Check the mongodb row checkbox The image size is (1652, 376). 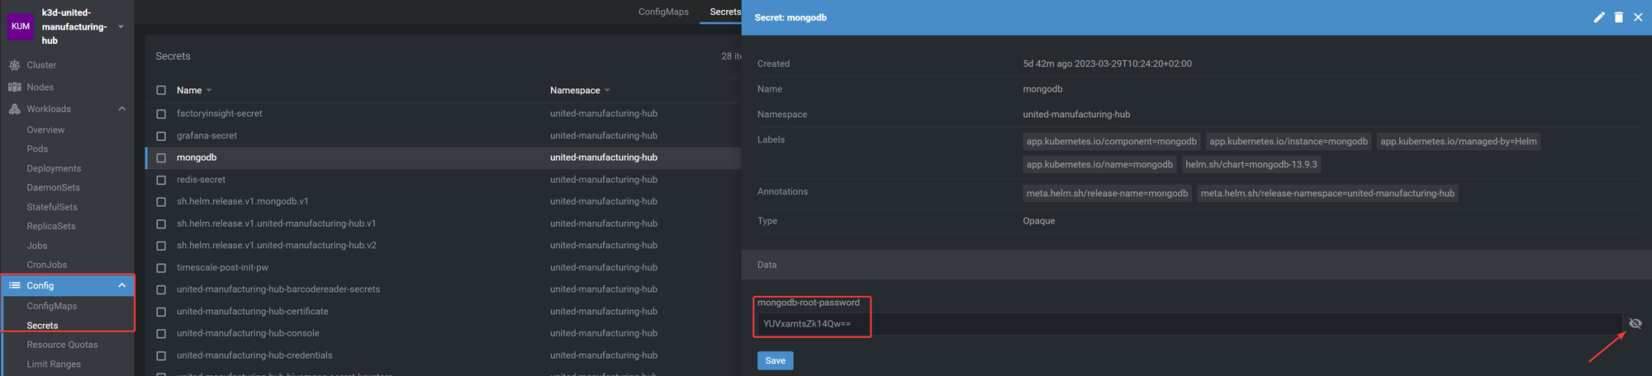[x=161, y=157]
